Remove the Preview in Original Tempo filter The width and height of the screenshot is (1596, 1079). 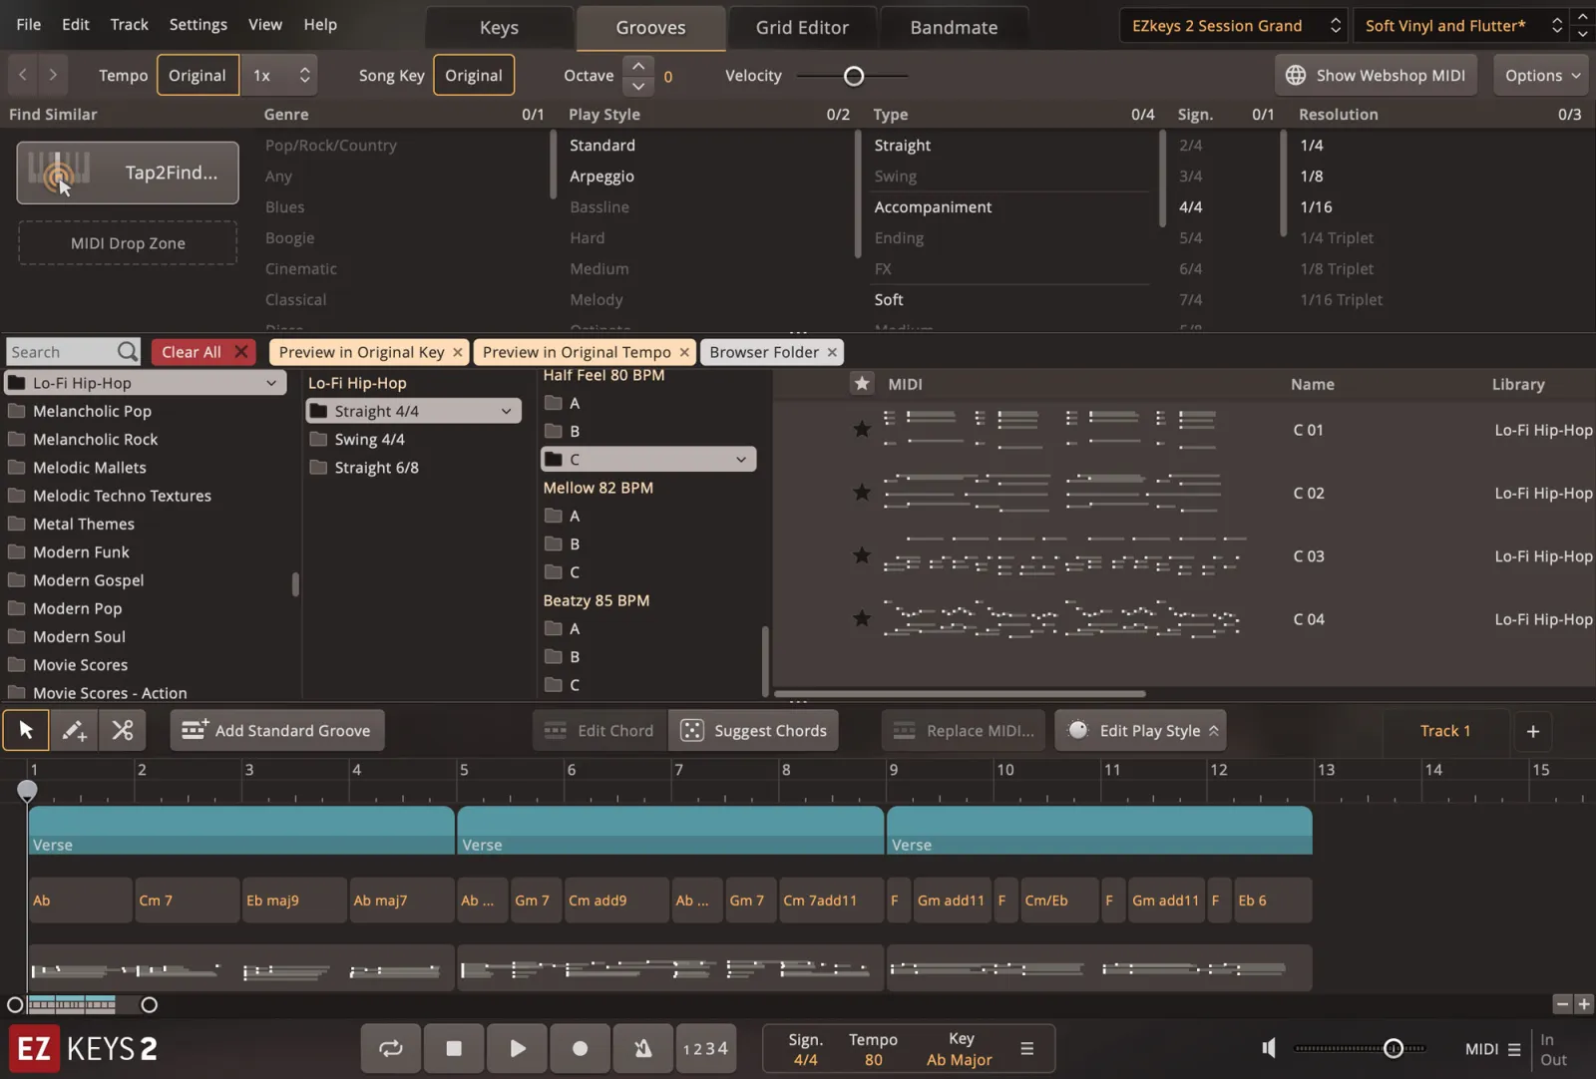pos(684,352)
